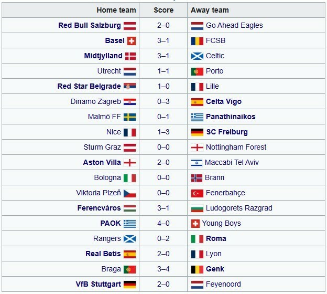Click the Norwegian flag next to Brann
The image size is (327, 294).
[x=197, y=177]
